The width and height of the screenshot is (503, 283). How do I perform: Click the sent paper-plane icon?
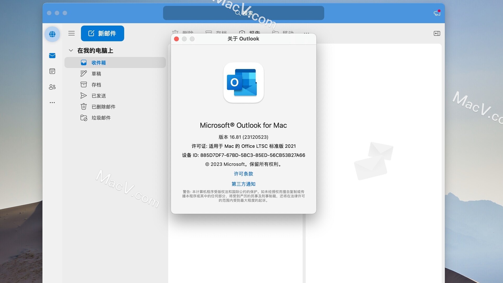click(x=84, y=96)
